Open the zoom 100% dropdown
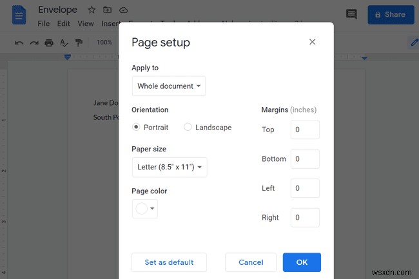Screen dimensions: 419x279 coord(104,43)
